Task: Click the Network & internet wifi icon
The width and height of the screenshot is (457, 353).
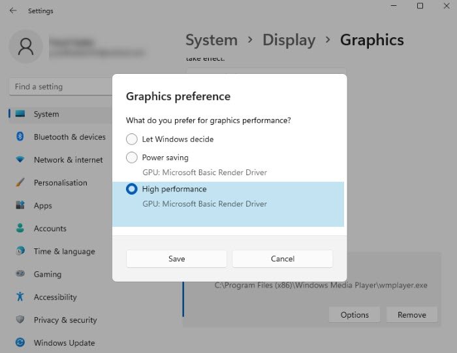Action: pyautogui.click(x=20, y=160)
